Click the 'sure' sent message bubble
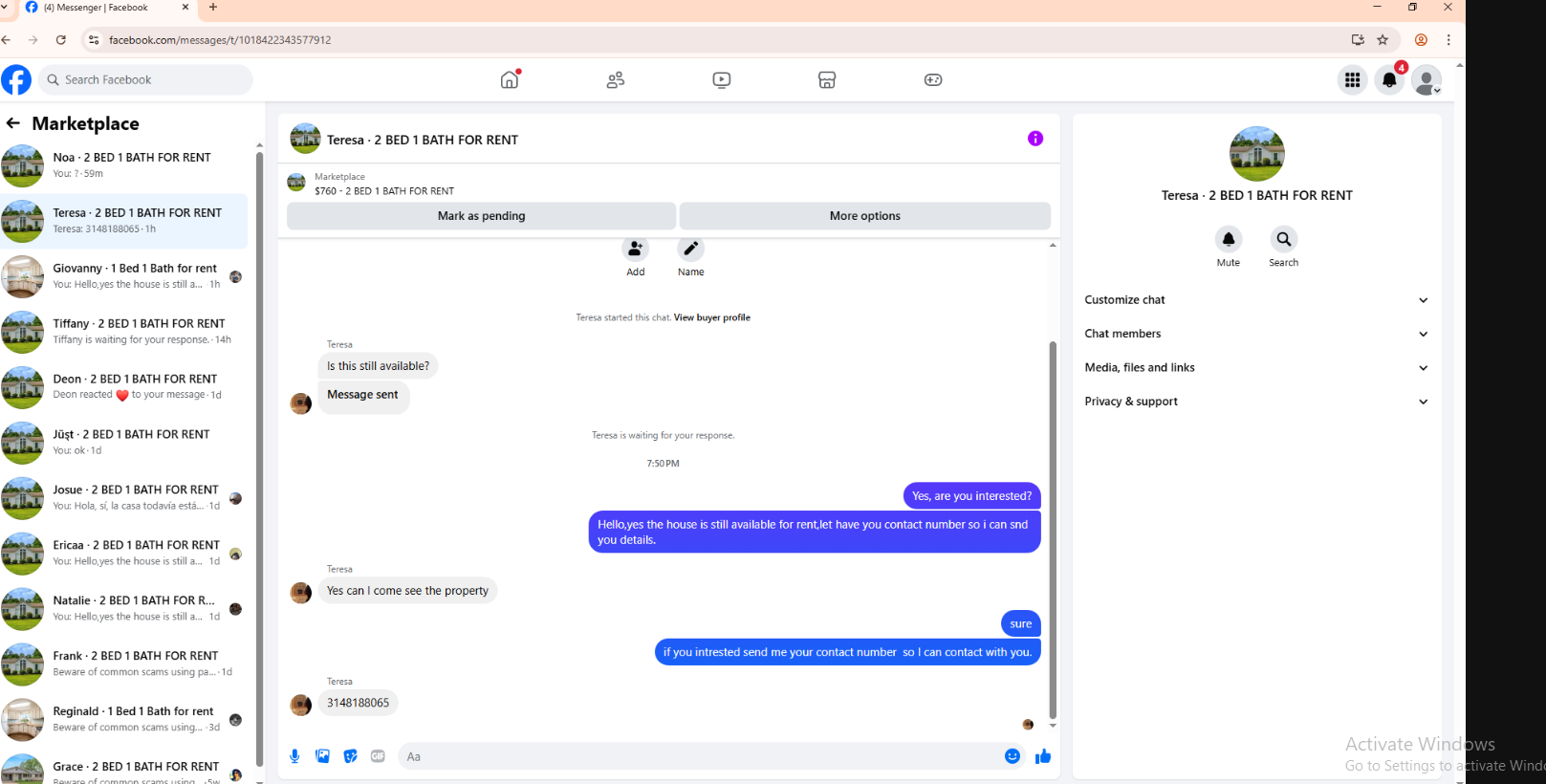The image size is (1546, 784). tap(1021, 624)
